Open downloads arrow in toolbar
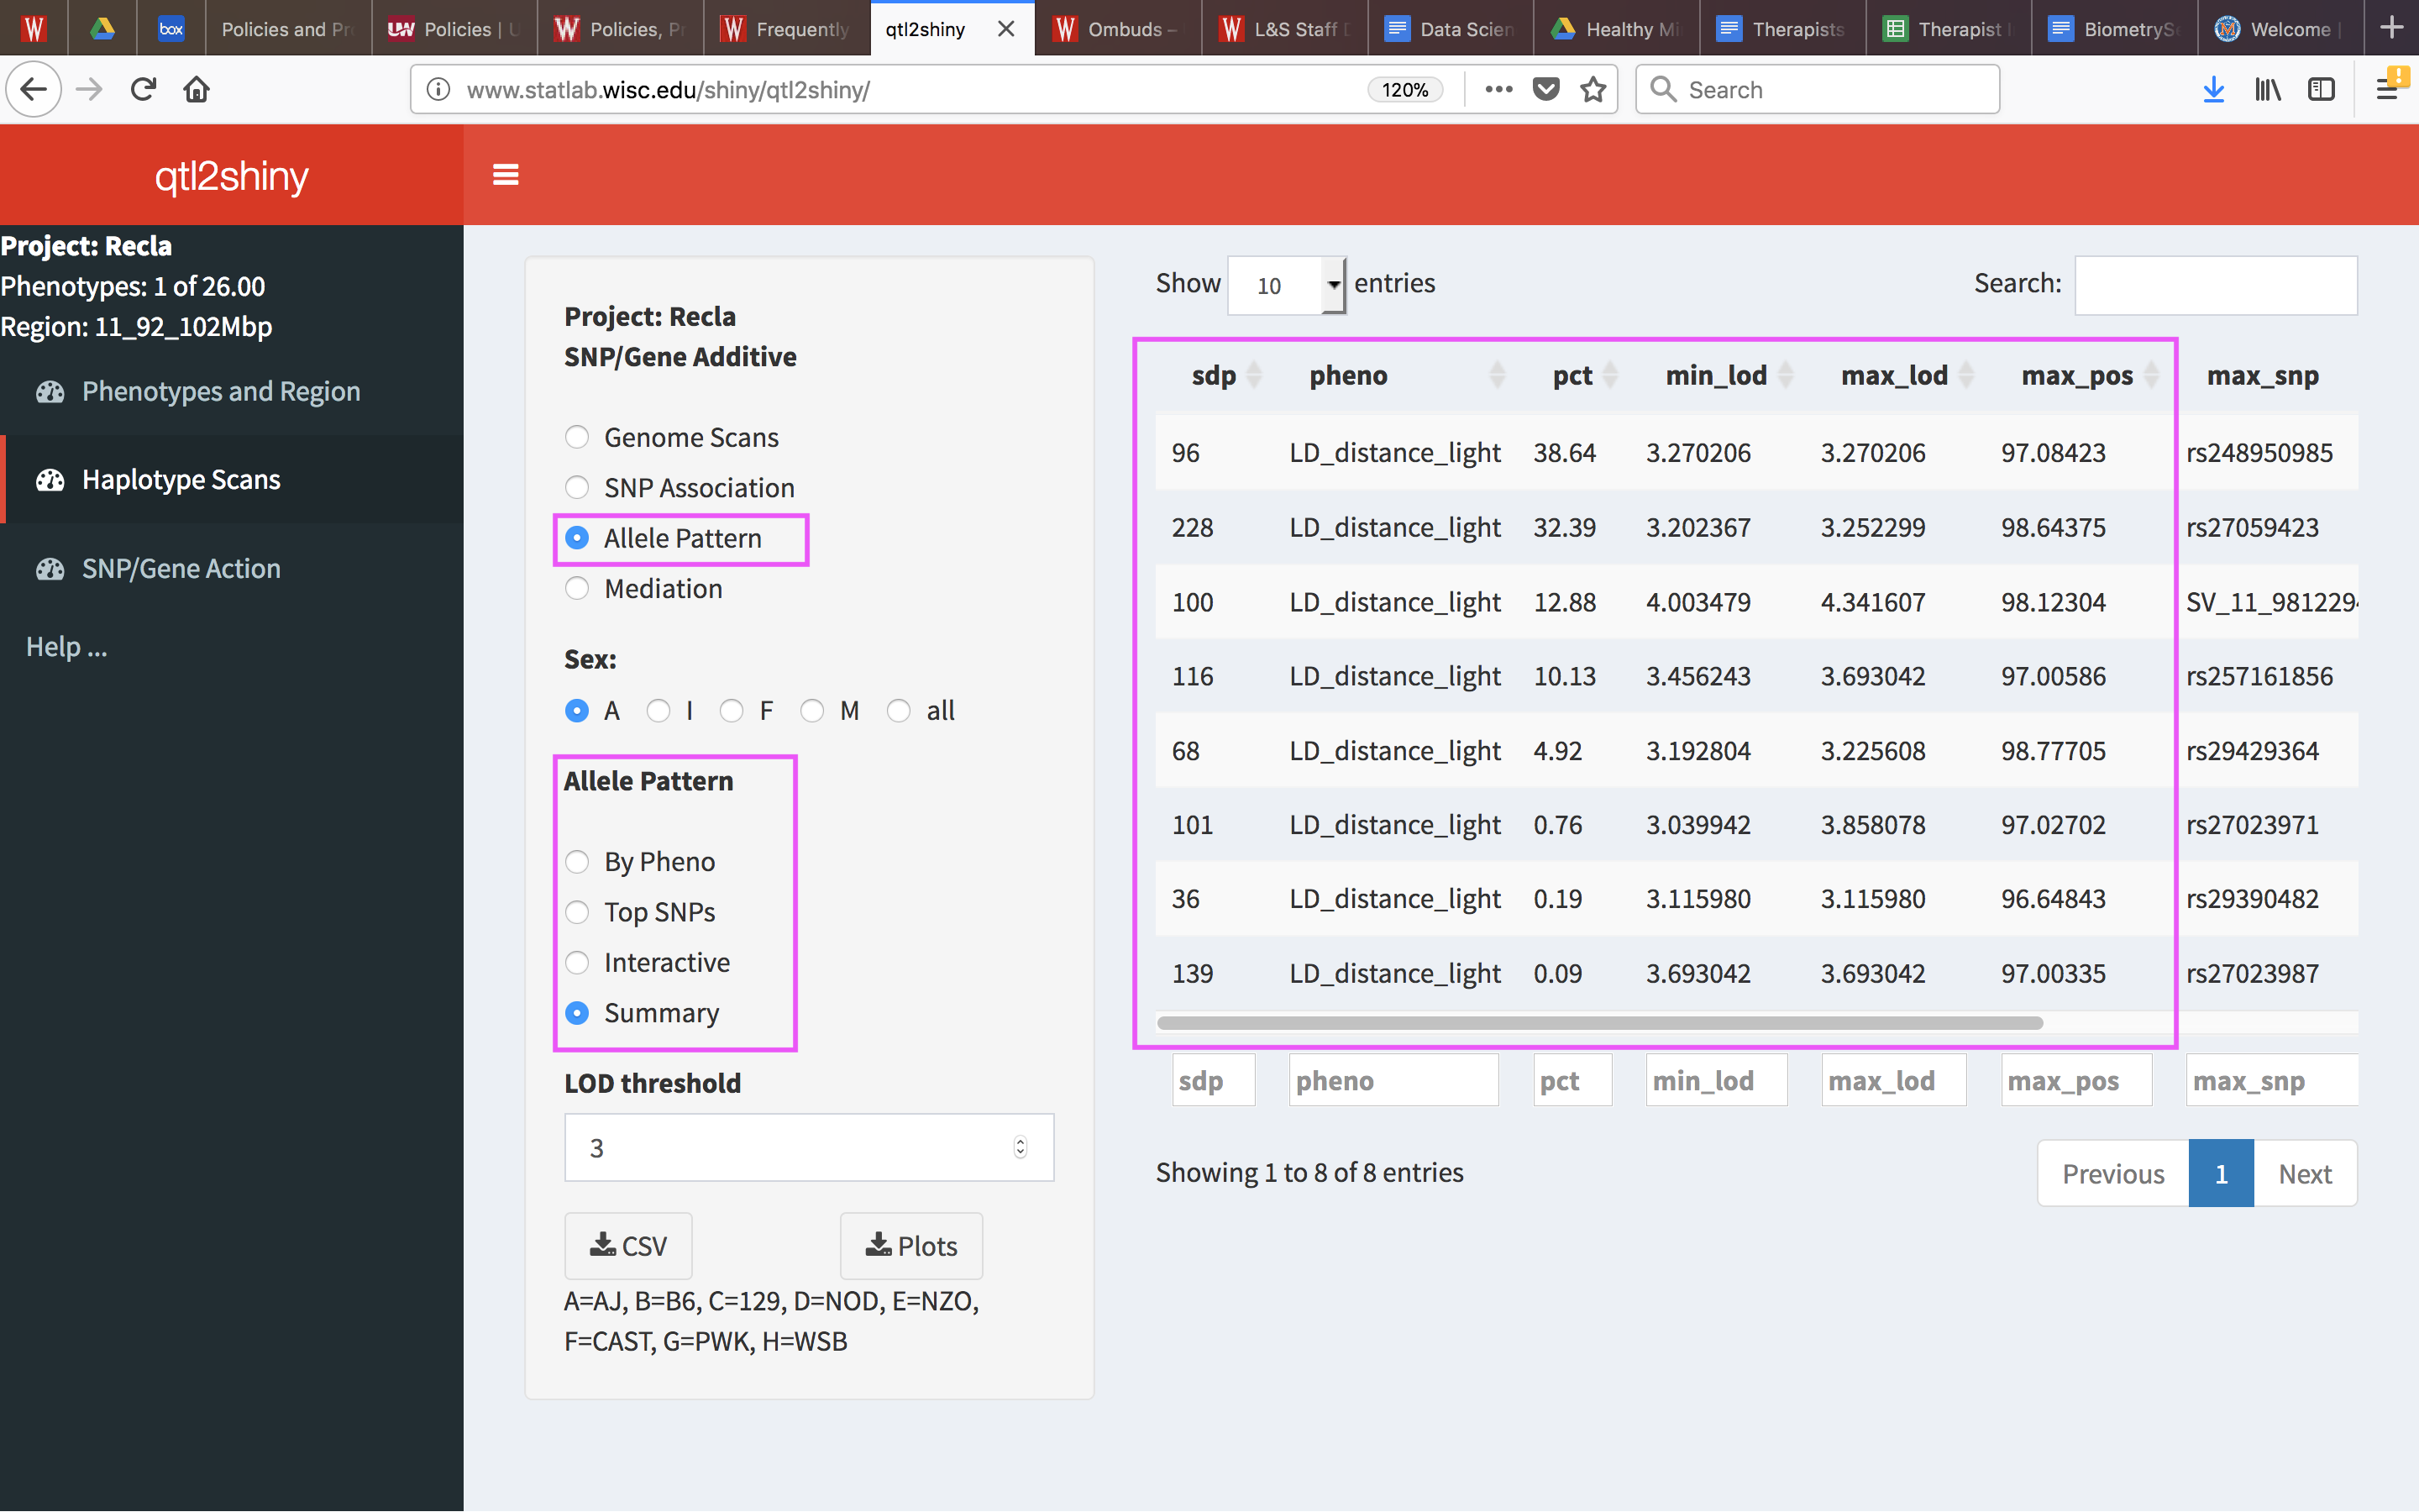Viewport: 2419px width, 1512px height. (2213, 90)
